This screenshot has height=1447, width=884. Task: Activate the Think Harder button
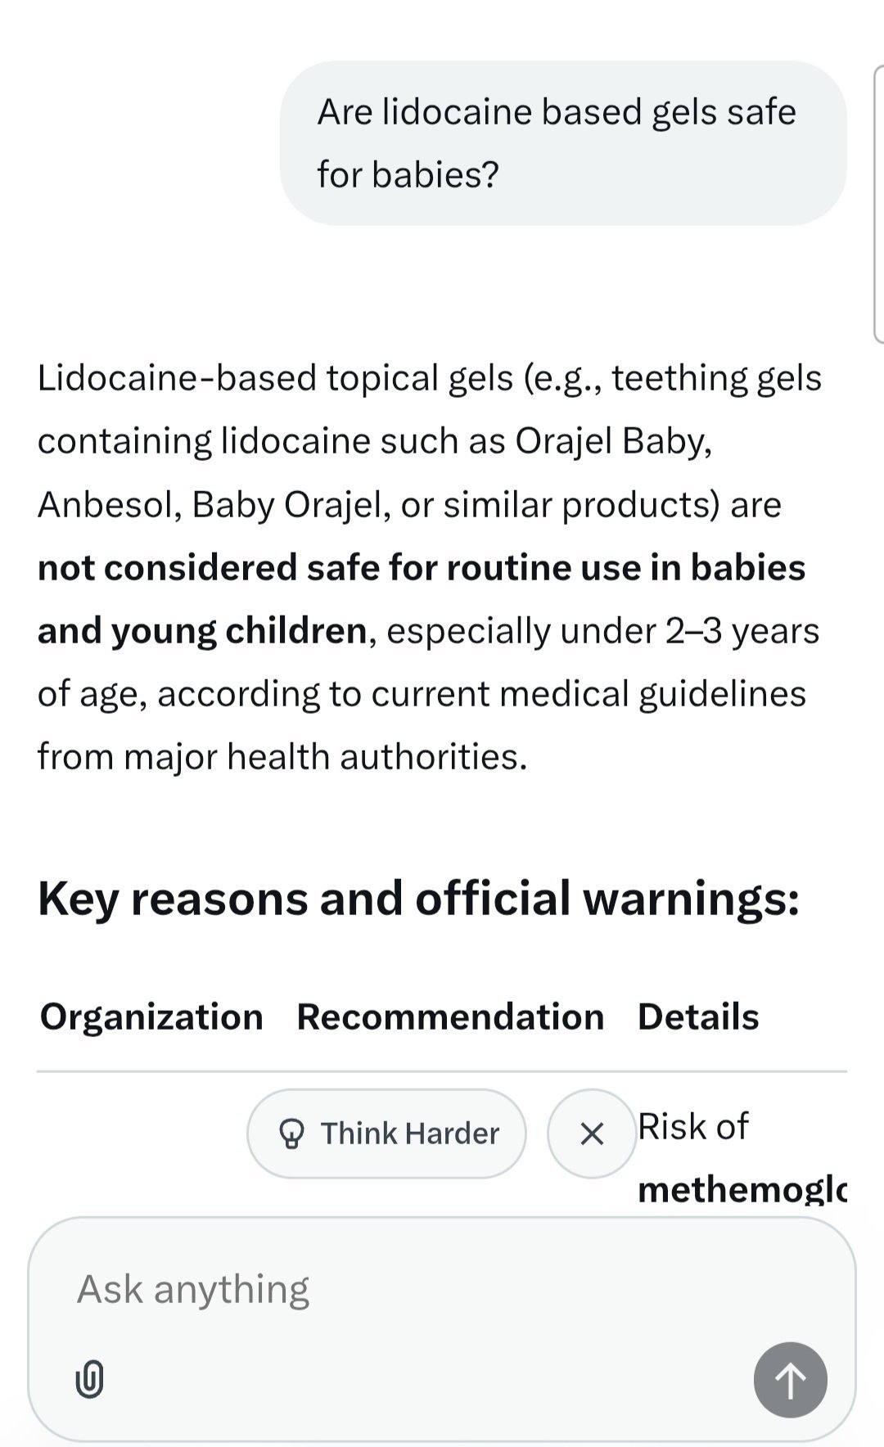click(386, 1134)
